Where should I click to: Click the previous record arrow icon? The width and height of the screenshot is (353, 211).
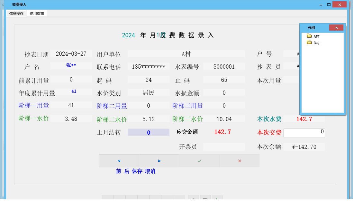119,161
